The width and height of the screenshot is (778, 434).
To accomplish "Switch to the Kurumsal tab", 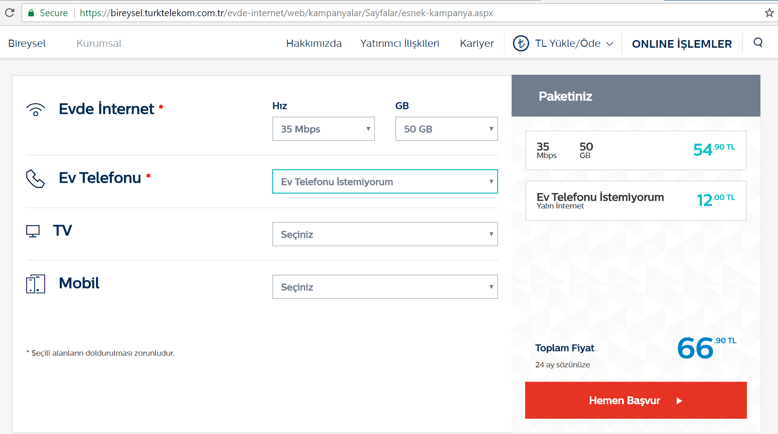I will click(99, 43).
